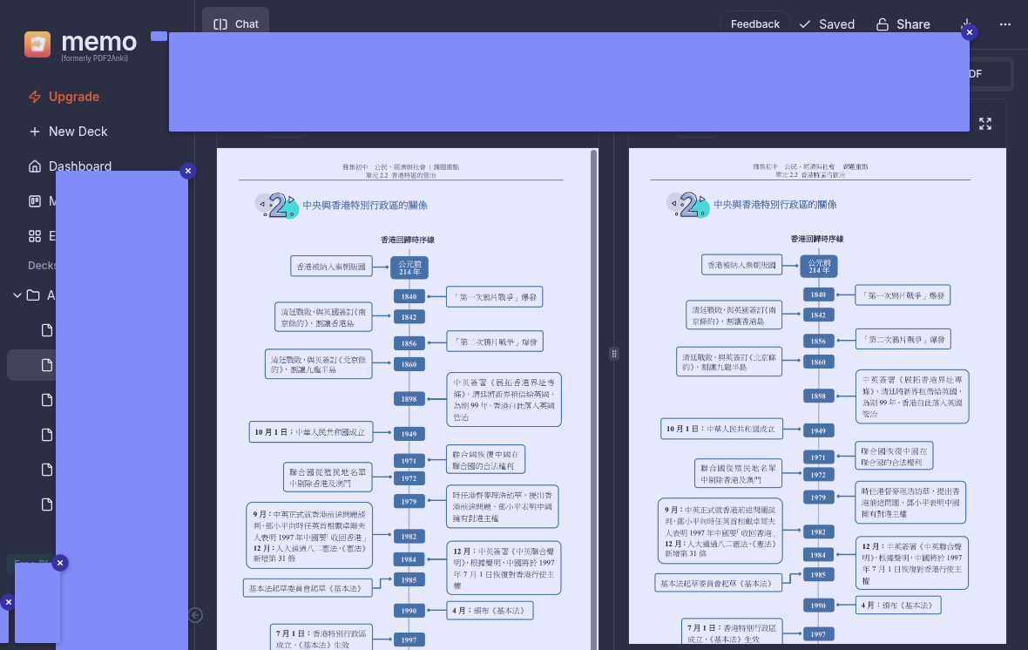Screen dimensions: 1028x650
Task: Click the Share lock icon
Action: [883, 24]
